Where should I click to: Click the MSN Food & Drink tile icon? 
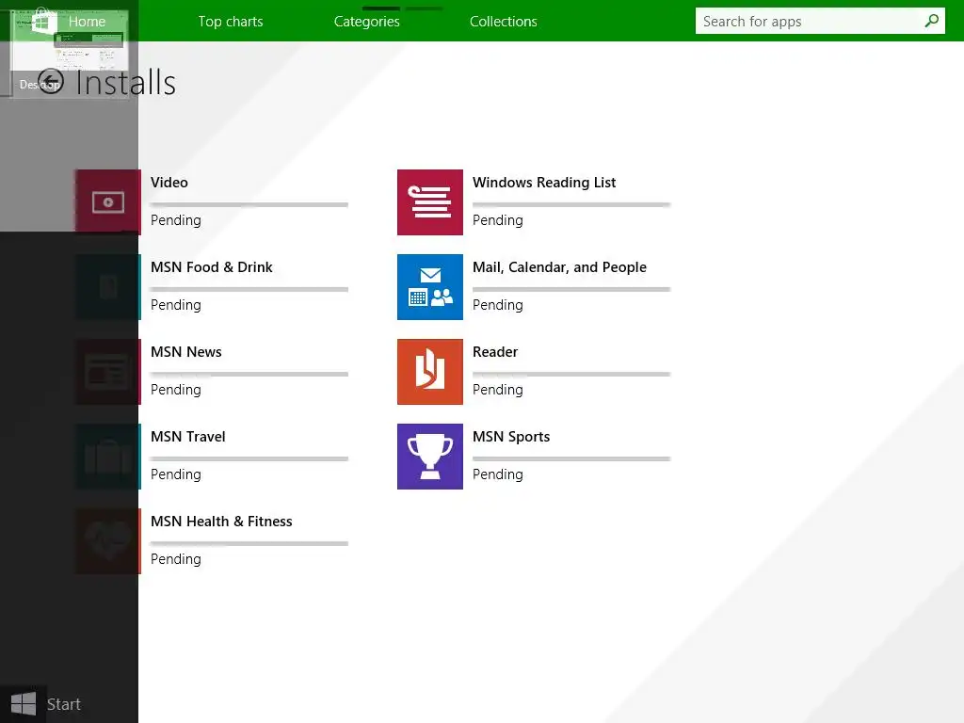click(x=108, y=287)
